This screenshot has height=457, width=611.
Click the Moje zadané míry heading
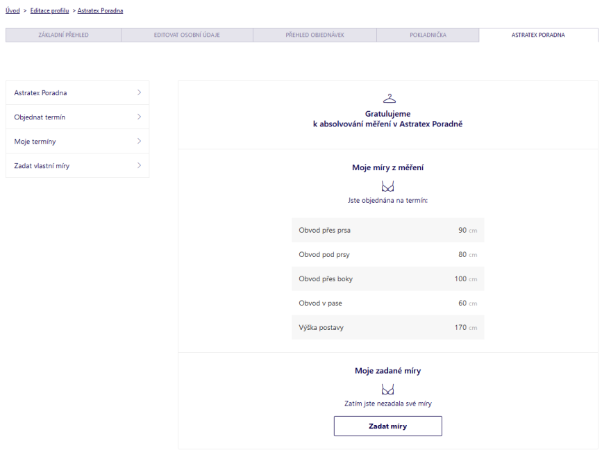pyautogui.click(x=387, y=371)
